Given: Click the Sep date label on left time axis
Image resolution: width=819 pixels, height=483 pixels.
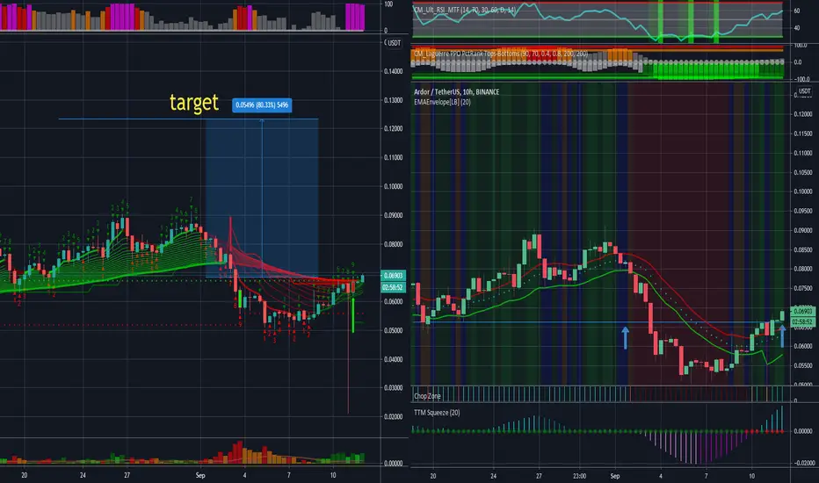Looking at the screenshot, I should 200,475.
